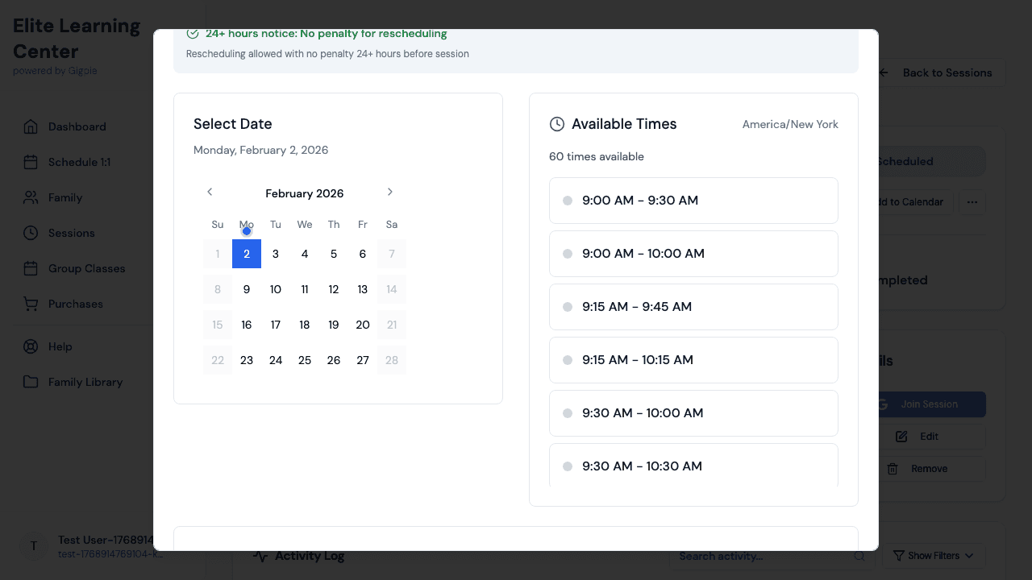The image size is (1032, 580).
Task: Go to next month in calendar
Action: pos(390,192)
